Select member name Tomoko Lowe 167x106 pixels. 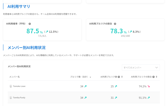point(19,86)
